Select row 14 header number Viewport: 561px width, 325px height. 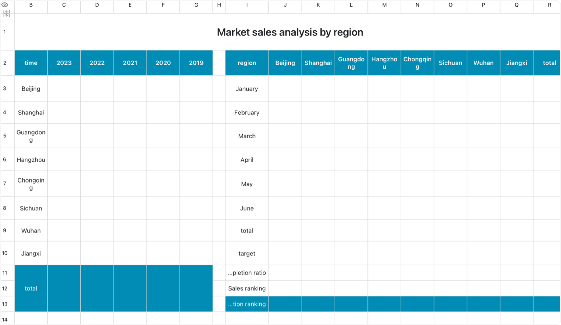pos(5,320)
